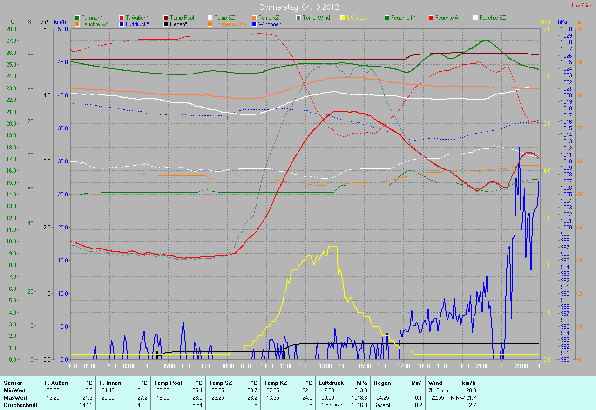Click the 'km/h' wind axis unit header
Screen dimensions: 596x410
60,22
